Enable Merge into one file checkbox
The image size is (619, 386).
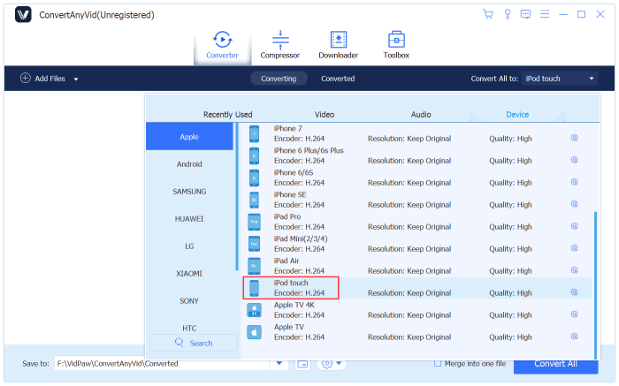pos(438,363)
